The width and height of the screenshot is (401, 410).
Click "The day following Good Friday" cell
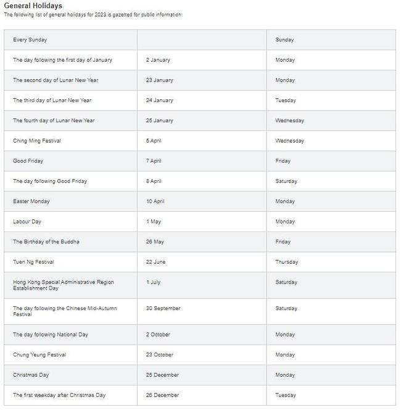point(50,182)
